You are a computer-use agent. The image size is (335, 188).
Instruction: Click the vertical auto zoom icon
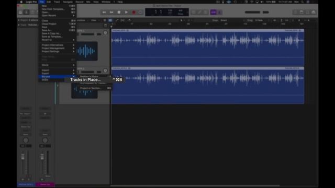[x=282, y=20]
